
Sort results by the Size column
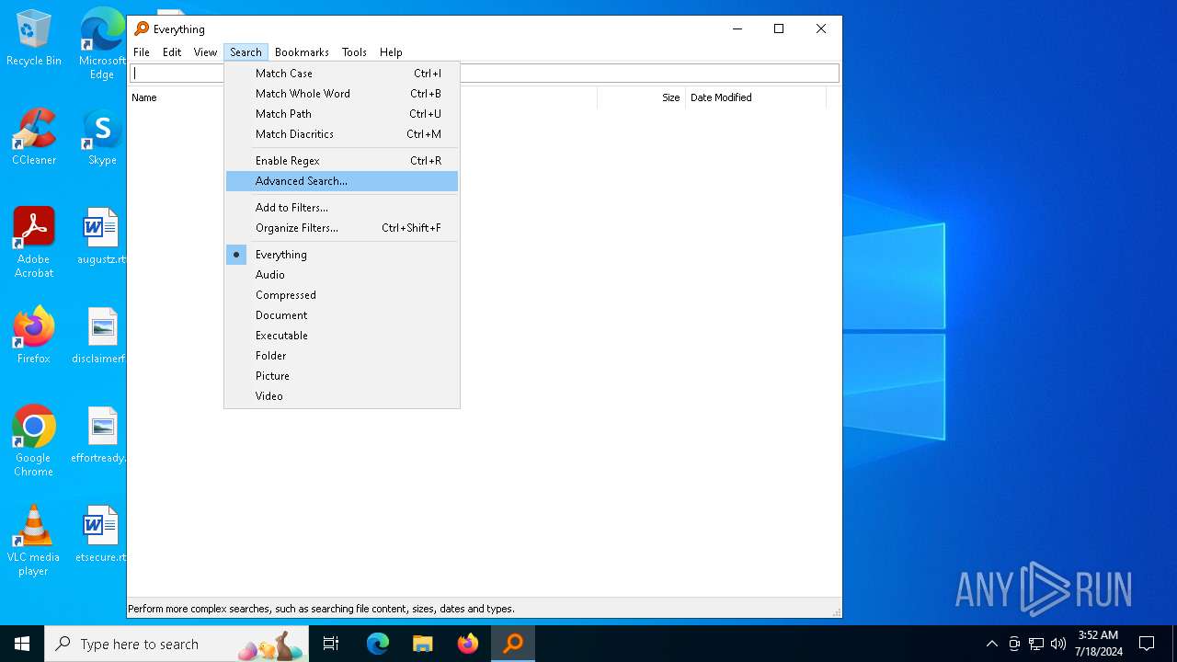[641, 97]
